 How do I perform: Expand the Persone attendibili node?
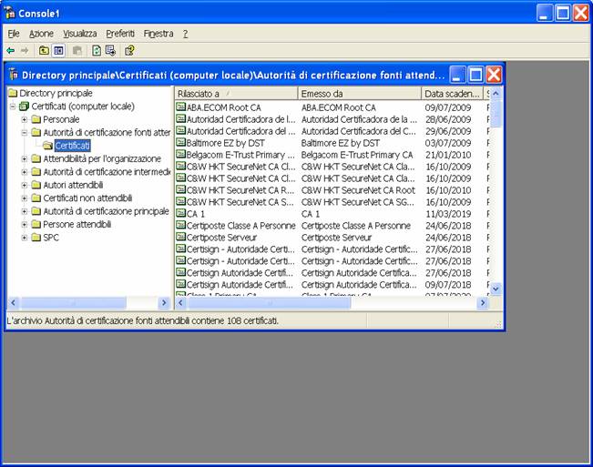25,225
